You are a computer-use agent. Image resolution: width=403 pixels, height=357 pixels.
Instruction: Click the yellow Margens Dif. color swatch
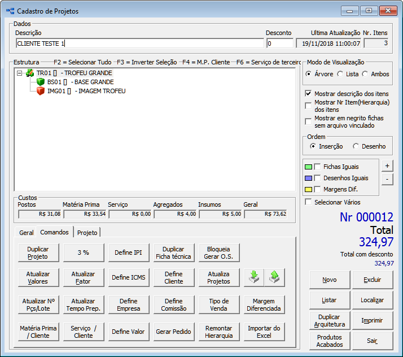coord(308,189)
